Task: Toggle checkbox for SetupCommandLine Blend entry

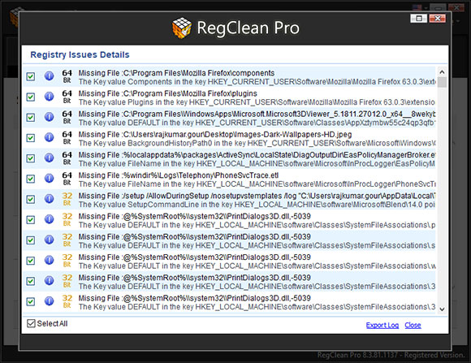Action: coord(30,199)
